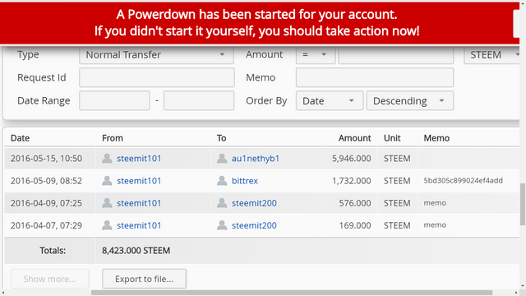The width and height of the screenshot is (526, 296).
Task: Sort by the Unit column header
Action: pyautogui.click(x=392, y=138)
